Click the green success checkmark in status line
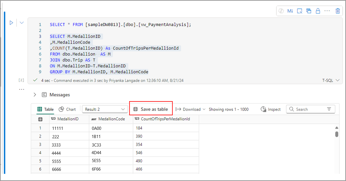The image size is (346, 181). [x=35, y=80]
